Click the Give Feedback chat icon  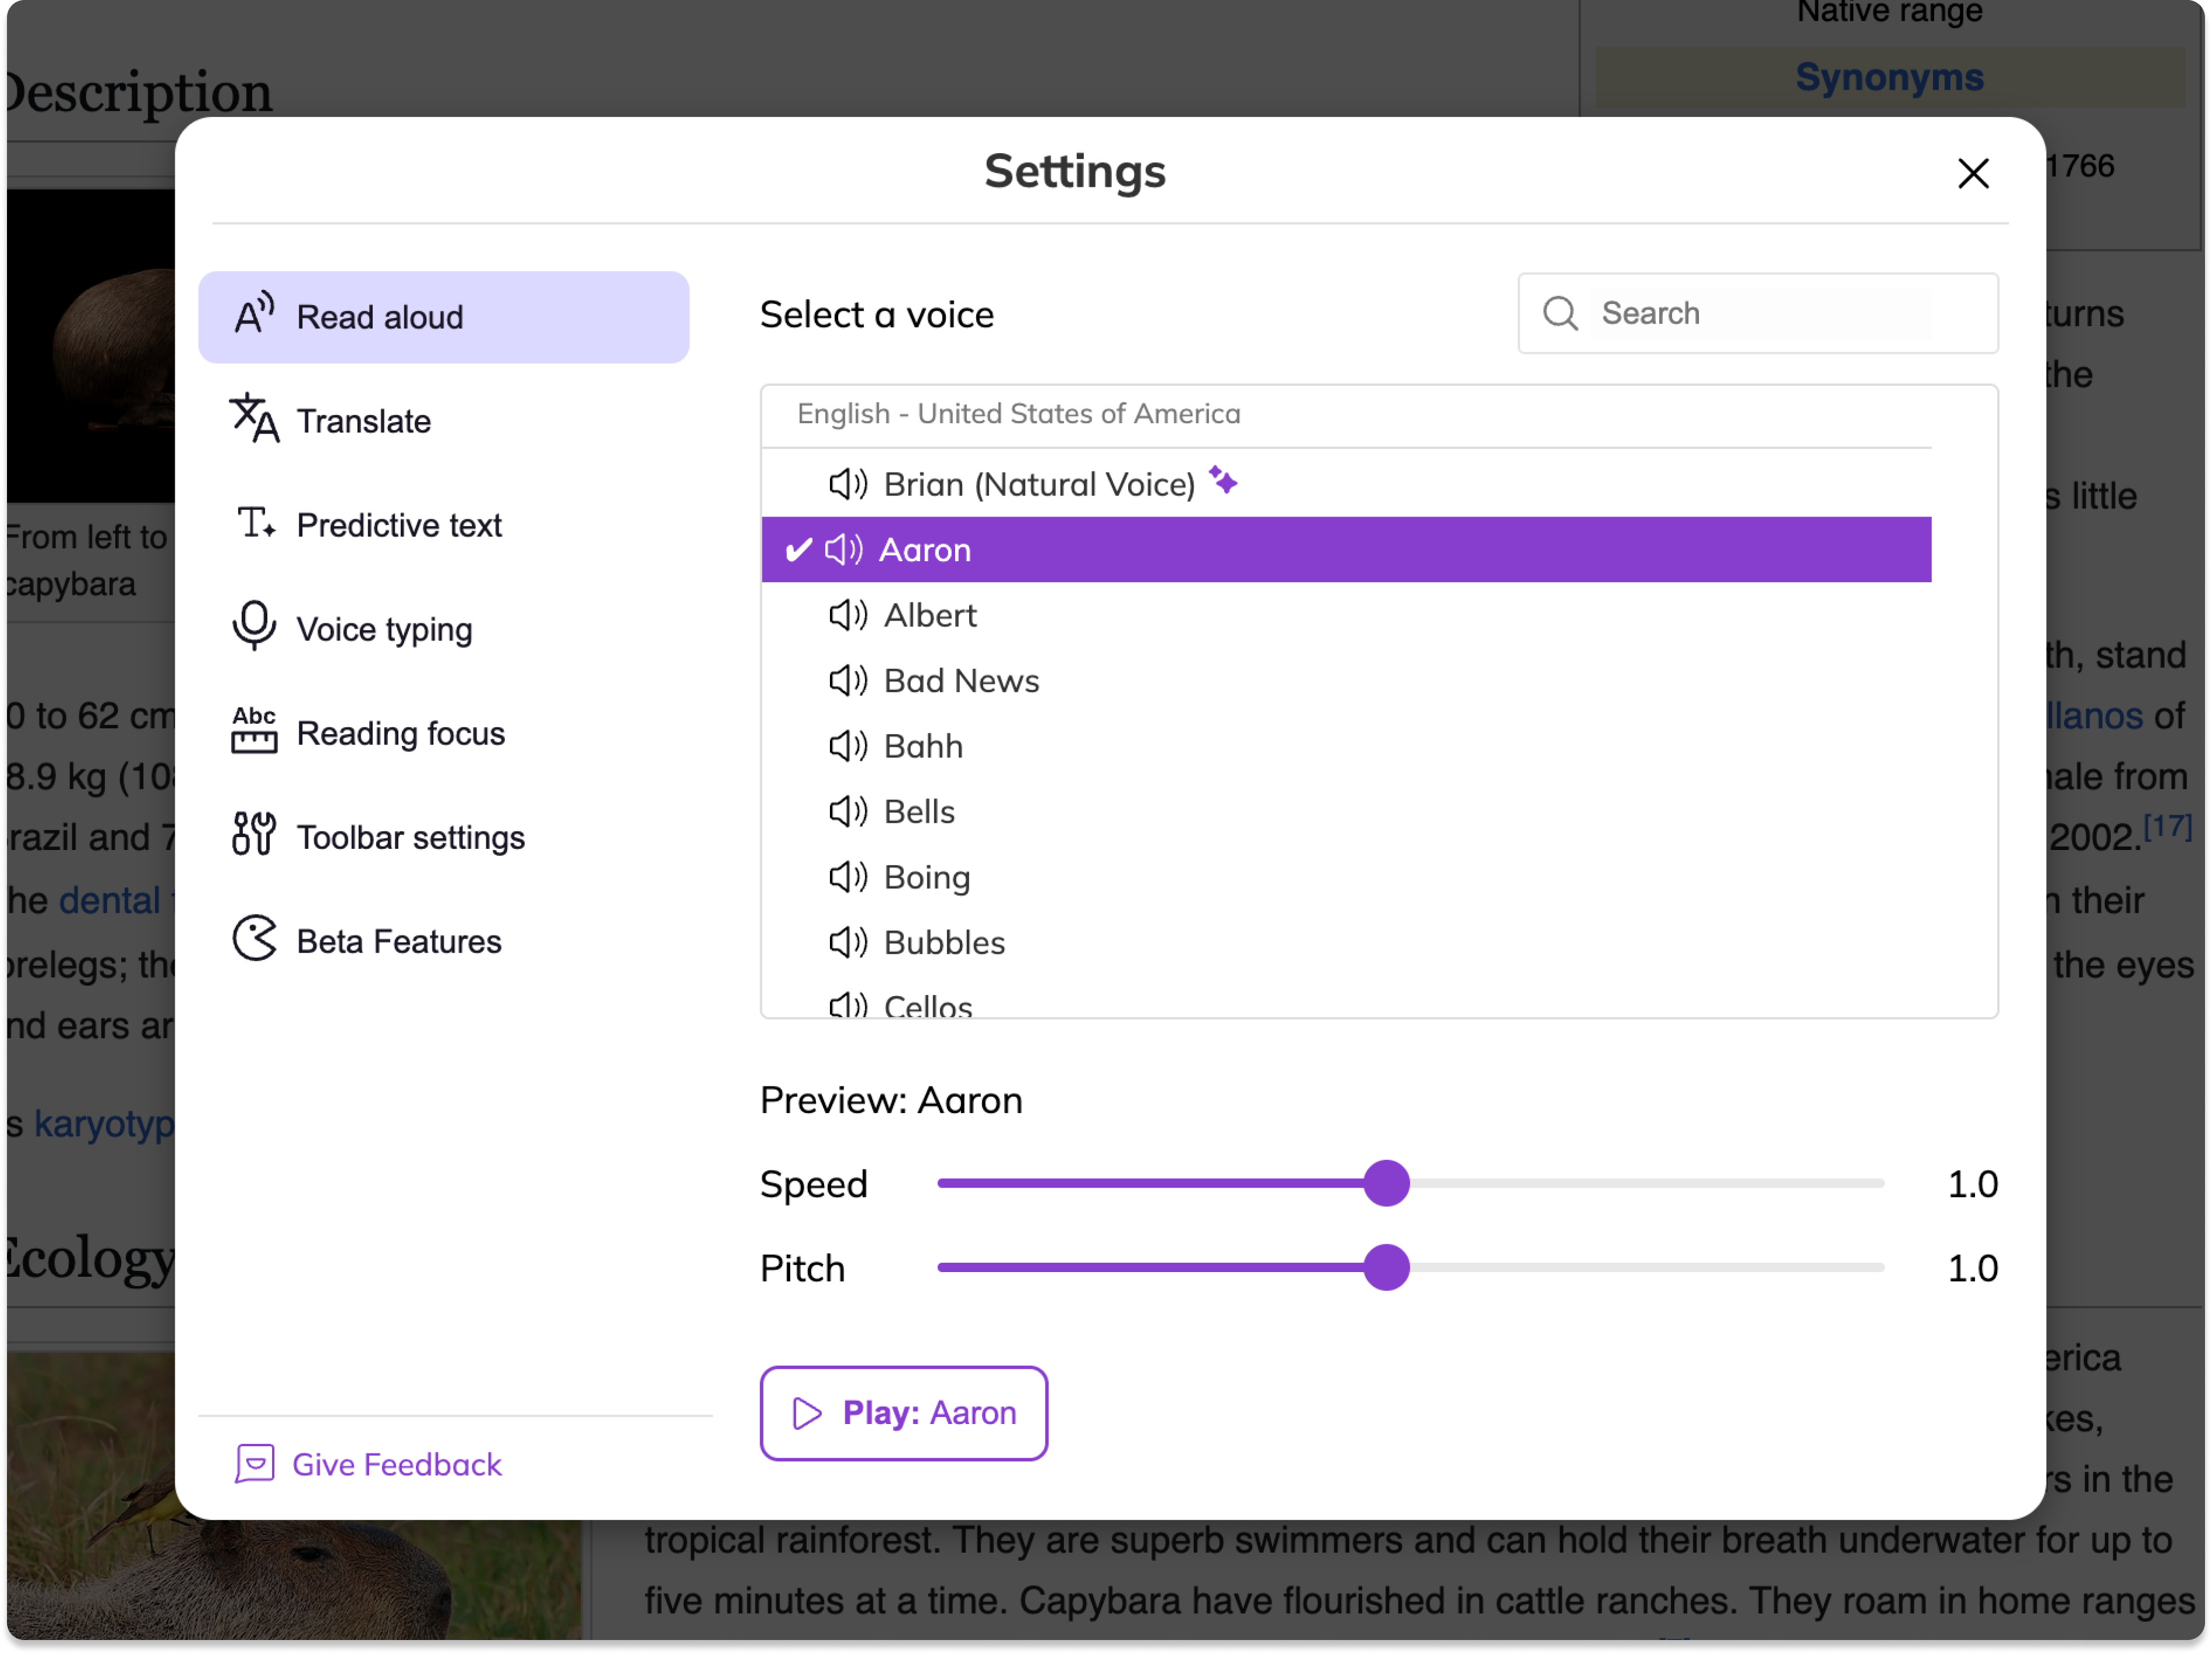255,1463
